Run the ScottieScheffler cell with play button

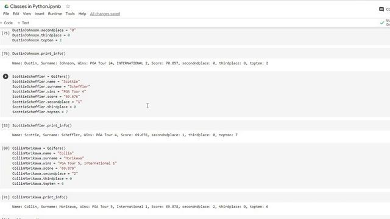click(5, 77)
